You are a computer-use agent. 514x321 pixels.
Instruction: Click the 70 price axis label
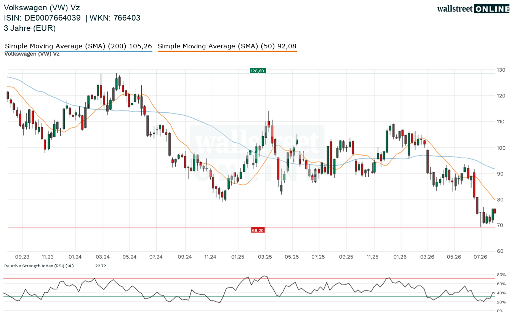coord(500,225)
